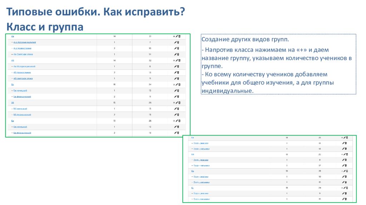Image resolution: width=366 pixels, height=205 pixels.
Task: Click the subtitle 'Класс и группа'
Action: tap(45, 27)
